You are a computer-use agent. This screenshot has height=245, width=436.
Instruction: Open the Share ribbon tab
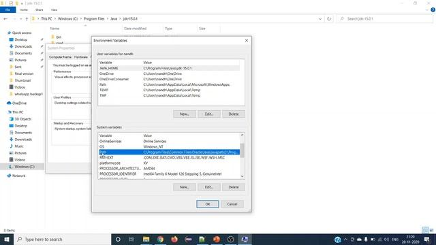(40, 10)
